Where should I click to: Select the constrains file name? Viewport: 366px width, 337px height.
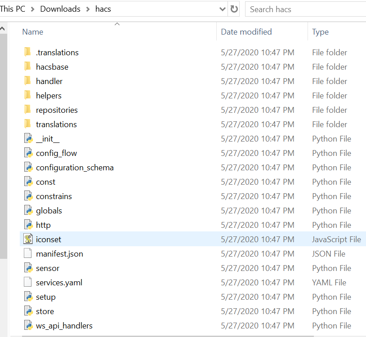pyautogui.click(x=54, y=196)
